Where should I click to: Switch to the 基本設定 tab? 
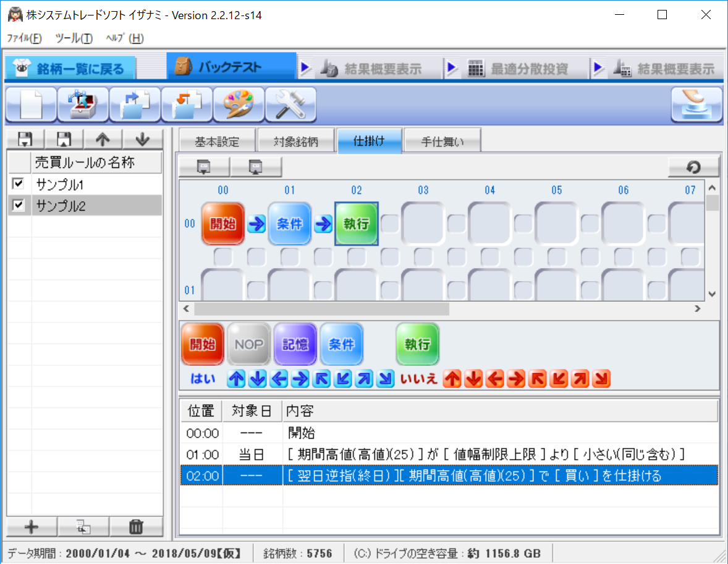tap(217, 141)
